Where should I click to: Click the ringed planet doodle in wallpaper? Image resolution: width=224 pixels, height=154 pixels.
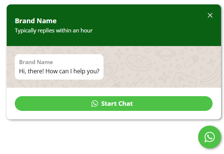[166, 54]
